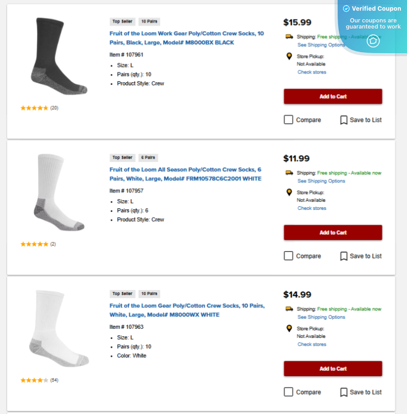Click shipping truck icon for $14.99 socks
Screen dimensions: 407x414
click(289, 309)
